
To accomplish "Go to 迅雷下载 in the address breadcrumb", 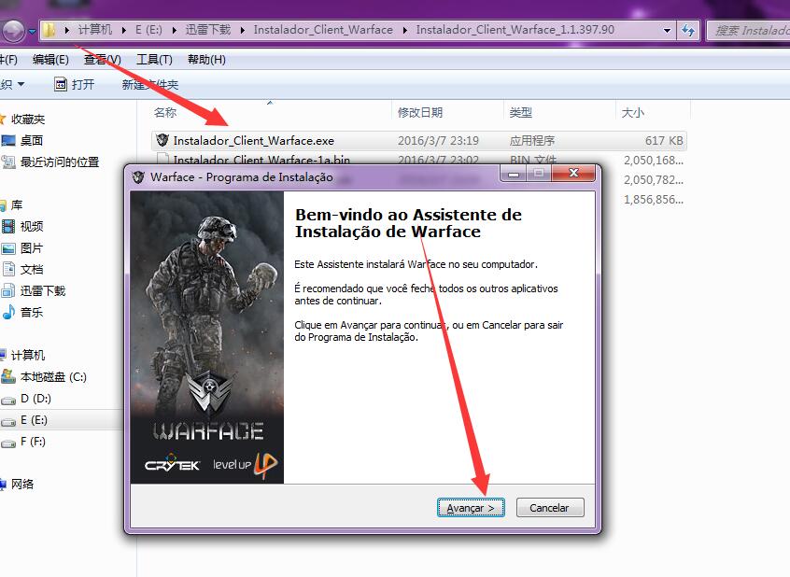I will [x=207, y=30].
